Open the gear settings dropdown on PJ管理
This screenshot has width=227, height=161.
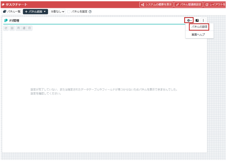189,20
